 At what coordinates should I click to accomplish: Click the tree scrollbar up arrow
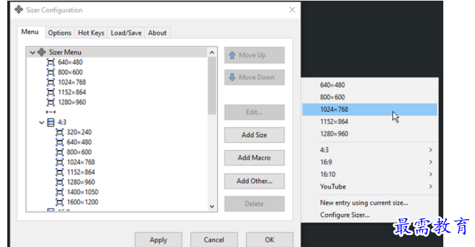coord(212,52)
